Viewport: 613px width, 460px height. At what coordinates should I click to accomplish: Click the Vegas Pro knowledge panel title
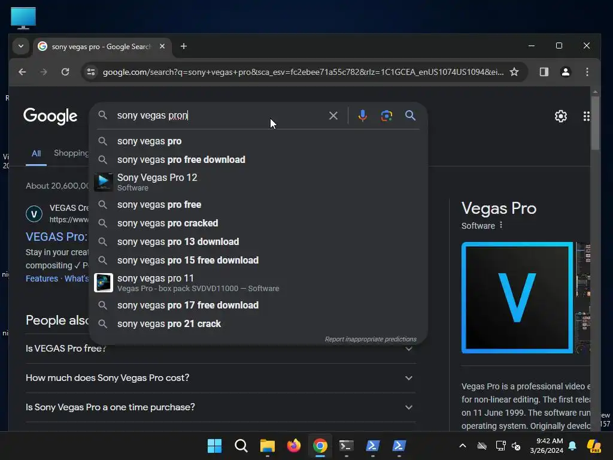coord(499,208)
